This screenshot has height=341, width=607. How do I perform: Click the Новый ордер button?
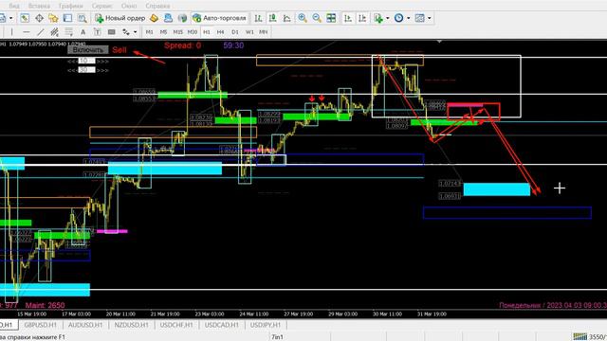click(120, 18)
